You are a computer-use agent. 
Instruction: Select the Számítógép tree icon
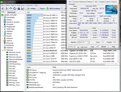coord(5,17)
